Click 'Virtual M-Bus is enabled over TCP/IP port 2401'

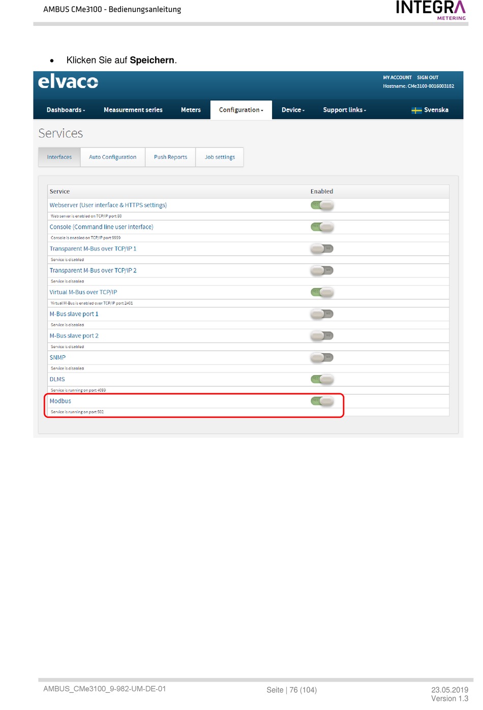tap(92, 303)
